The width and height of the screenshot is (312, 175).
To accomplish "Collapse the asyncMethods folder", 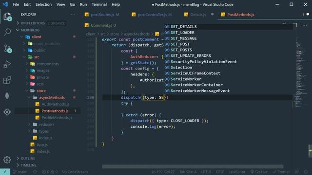I will (x=52, y=98).
